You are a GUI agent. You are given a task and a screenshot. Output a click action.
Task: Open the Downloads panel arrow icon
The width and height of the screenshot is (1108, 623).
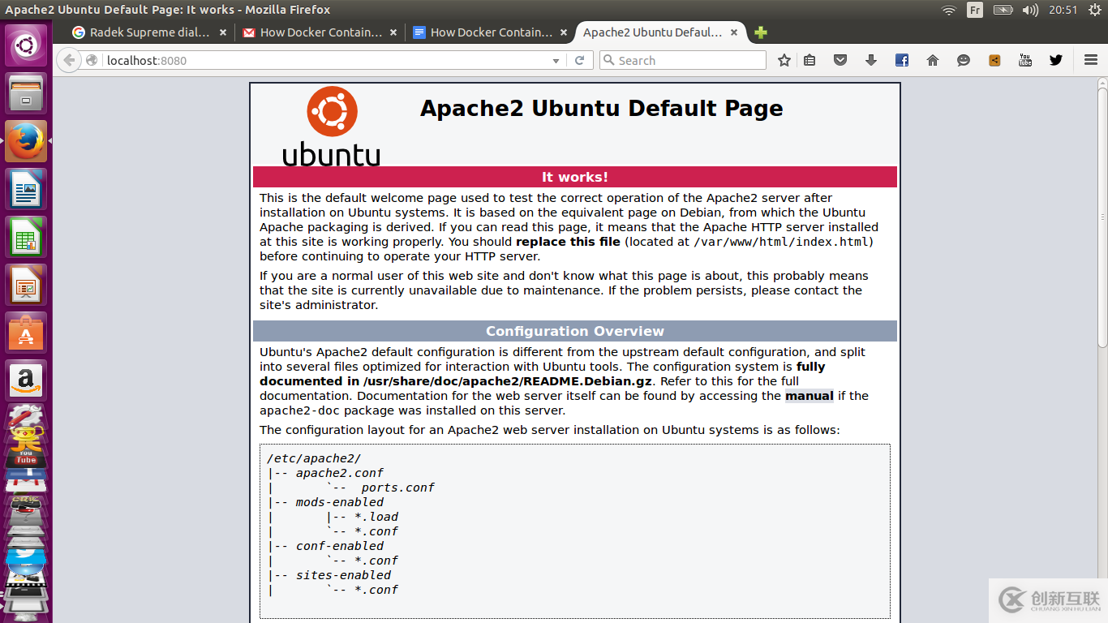(870, 60)
